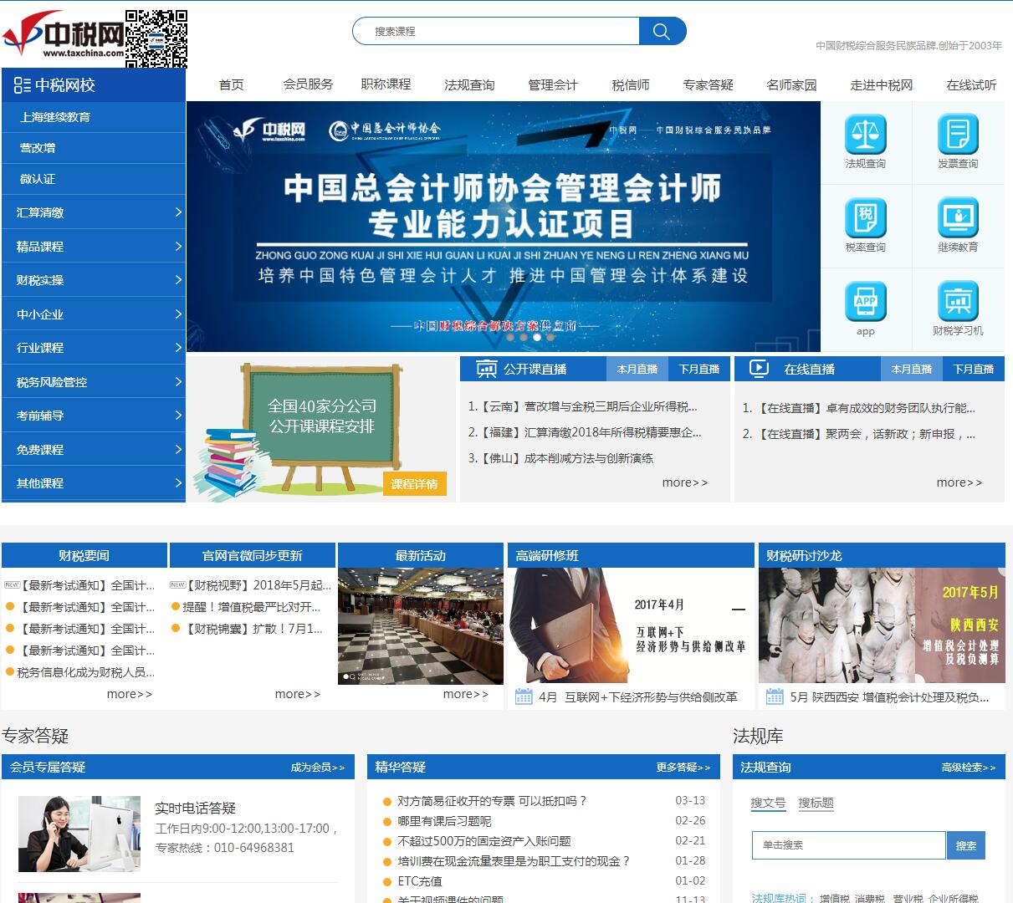Click more>> under 在线直播 list
1013x903 pixels.
coord(959,482)
